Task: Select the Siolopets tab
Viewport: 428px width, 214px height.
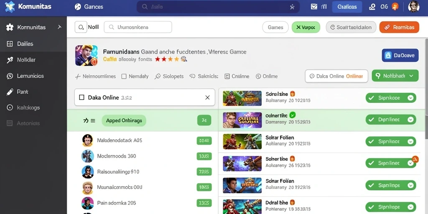Action: [169, 76]
